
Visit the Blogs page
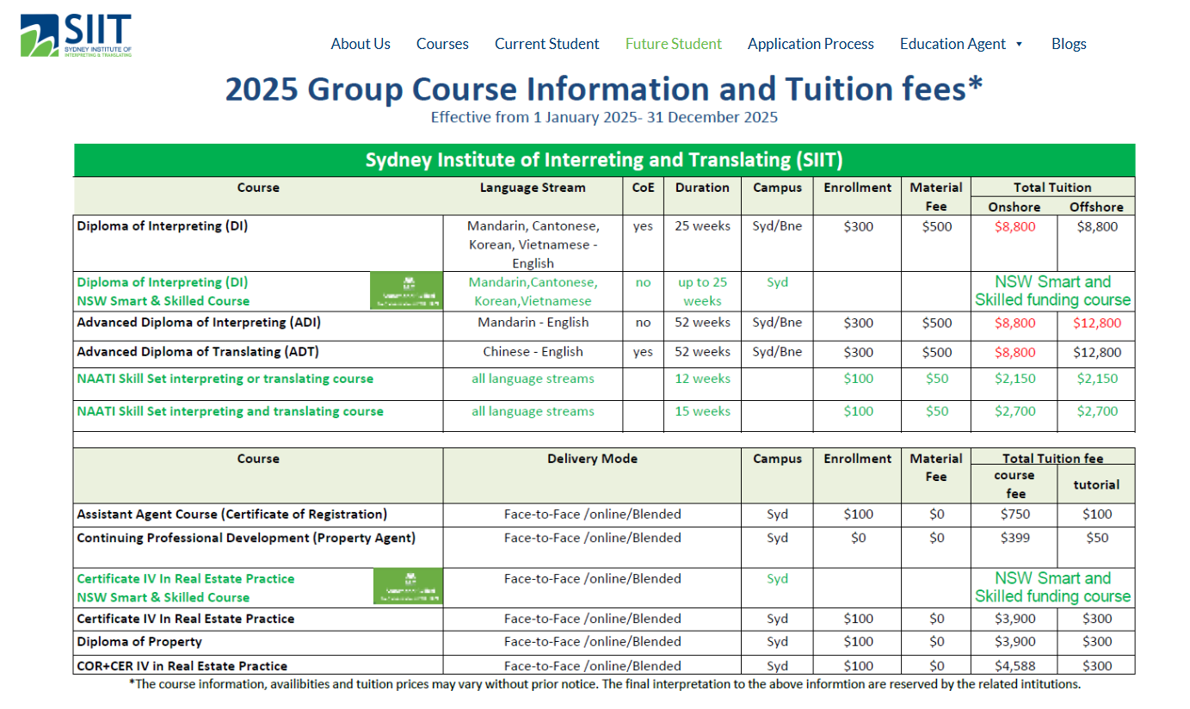[x=1069, y=44]
